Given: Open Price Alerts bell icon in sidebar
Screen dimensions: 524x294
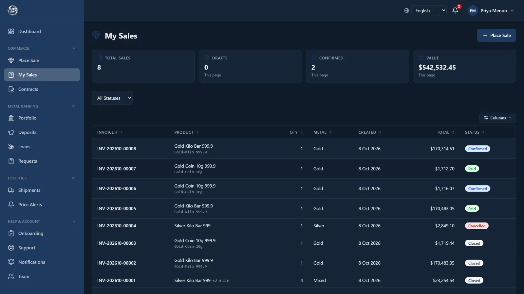Looking at the screenshot, I should (x=11, y=204).
